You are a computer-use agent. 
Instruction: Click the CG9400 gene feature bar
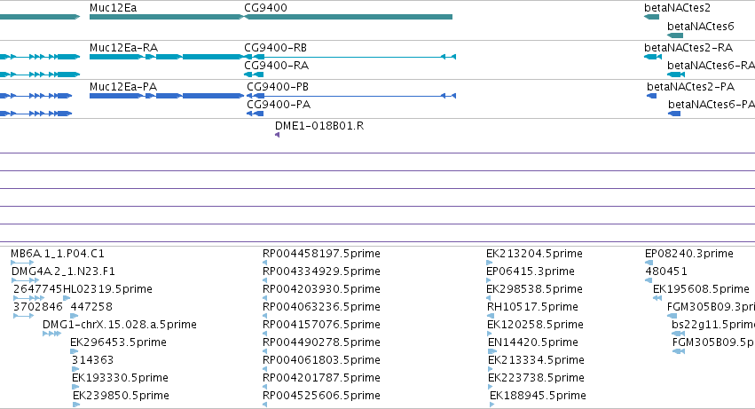tap(348, 17)
